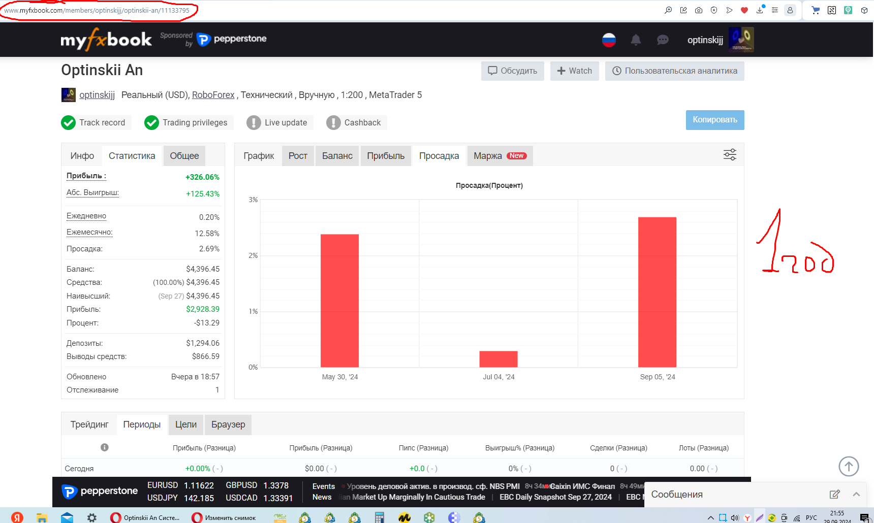Viewport: 874px width, 523px height.
Task: Open the optinskijj user menu
Action: tap(705, 40)
